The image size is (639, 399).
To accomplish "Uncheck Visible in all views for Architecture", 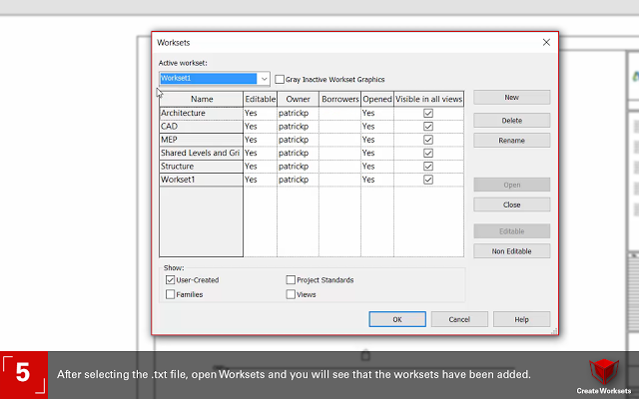I will coord(428,113).
